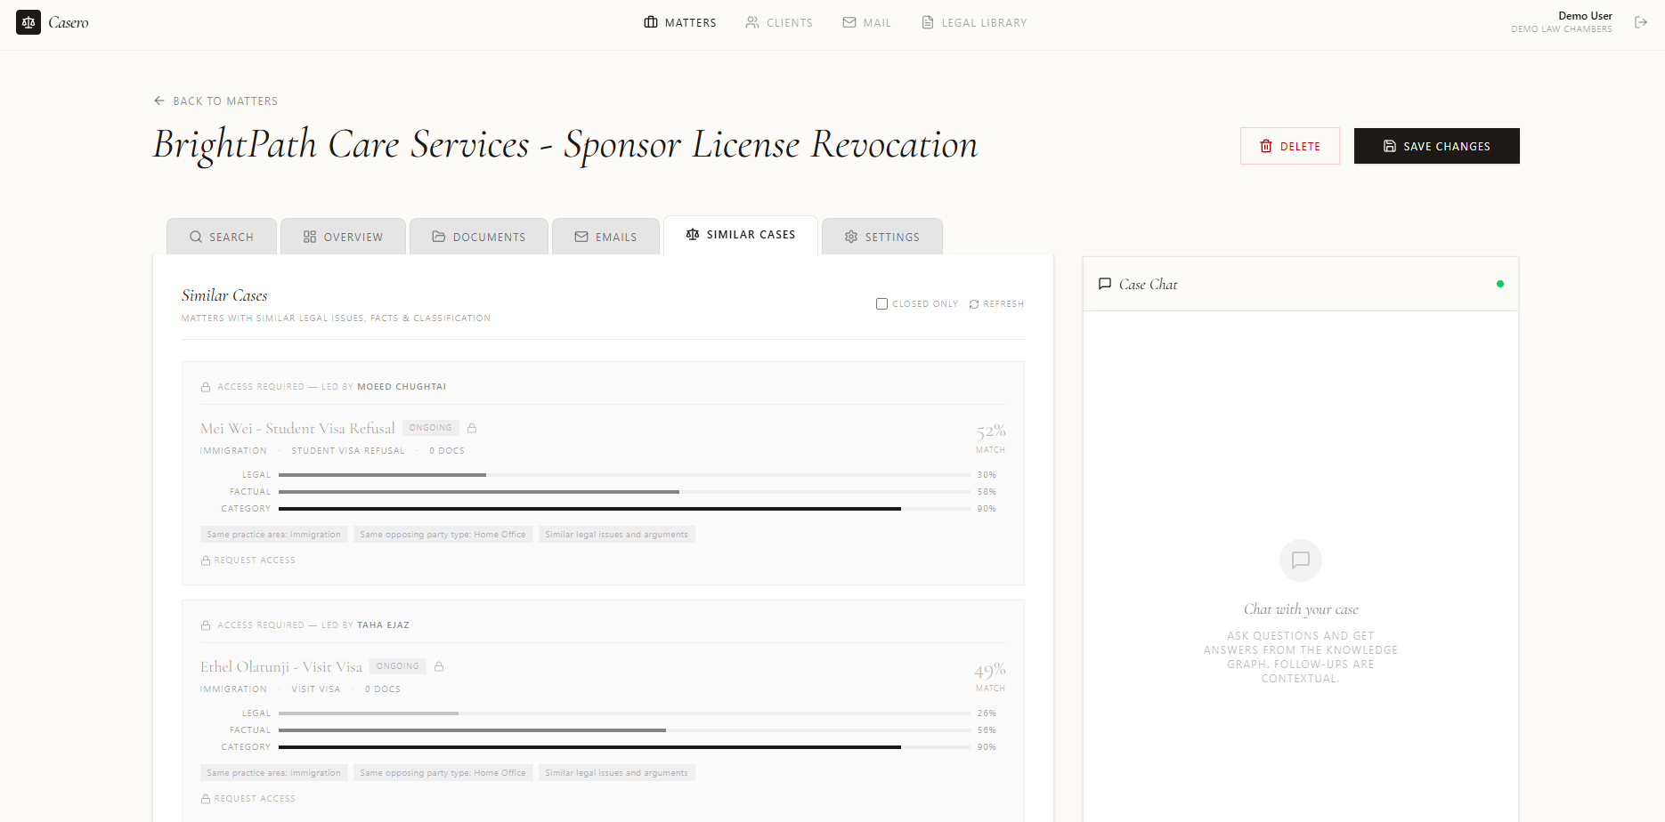Click the Search tab magnifier icon
This screenshot has height=822, width=1665.
pos(196,237)
